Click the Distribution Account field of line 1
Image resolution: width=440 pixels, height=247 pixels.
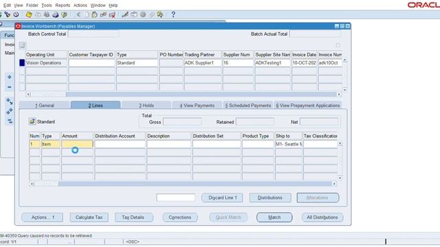(x=120, y=144)
